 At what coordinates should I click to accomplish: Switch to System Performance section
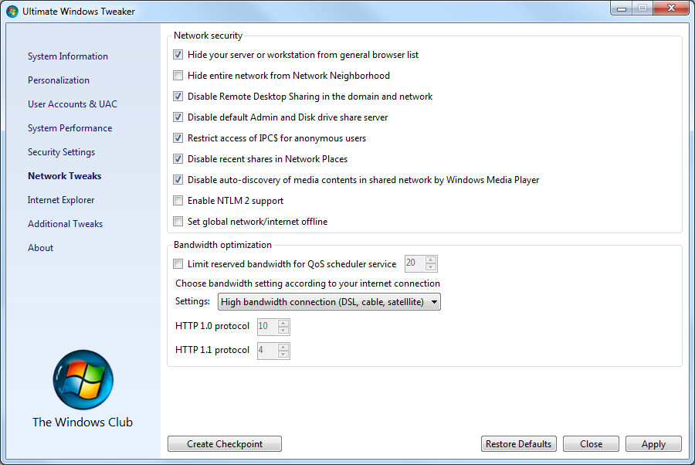point(69,128)
